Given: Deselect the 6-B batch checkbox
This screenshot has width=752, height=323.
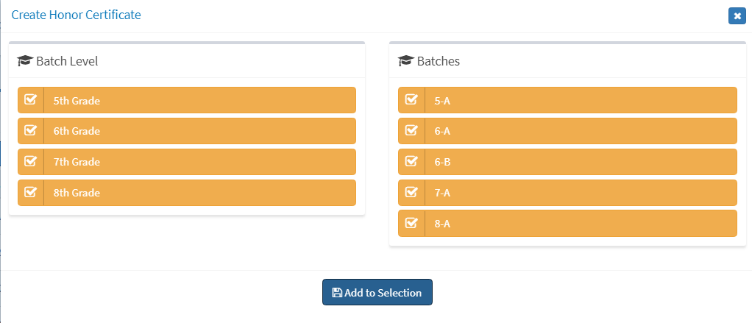Looking at the screenshot, I should [411, 162].
